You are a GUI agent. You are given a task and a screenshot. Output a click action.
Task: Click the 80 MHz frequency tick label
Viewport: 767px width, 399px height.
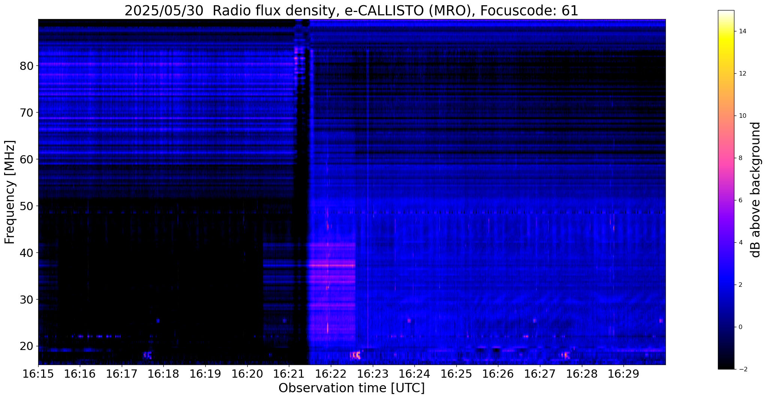point(27,66)
